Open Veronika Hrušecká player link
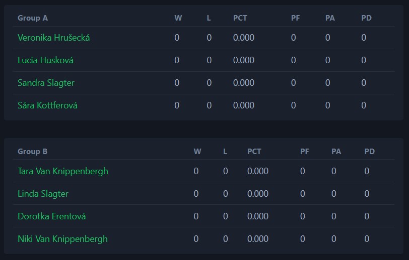This screenshot has width=409, height=260. pyautogui.click(x=54, y=38)
